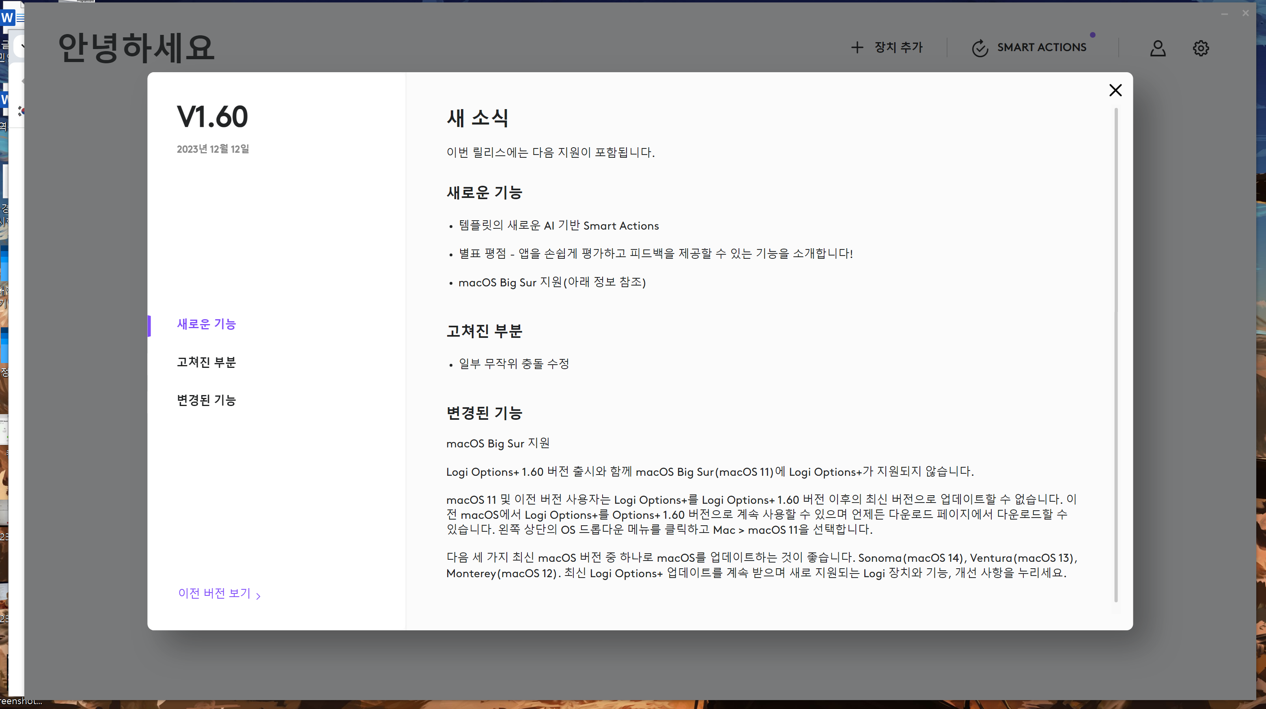The height and width of the screenshot is (709, 1266).
Task: Open settings using the gear icon
Action: (1201, 48)
